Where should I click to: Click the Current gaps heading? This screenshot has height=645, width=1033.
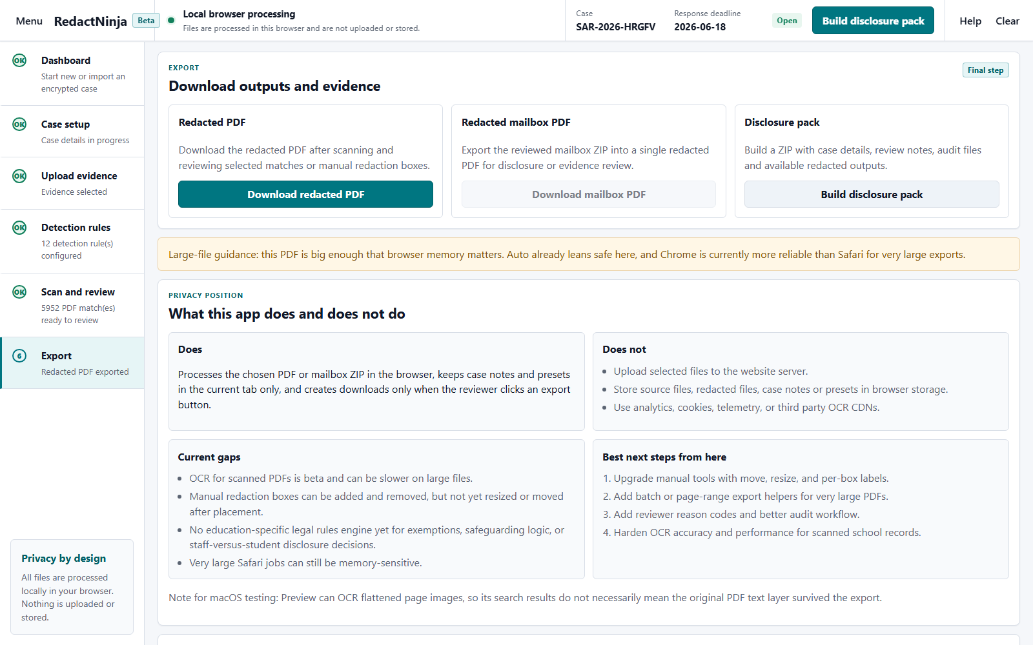tap(209, 457)
